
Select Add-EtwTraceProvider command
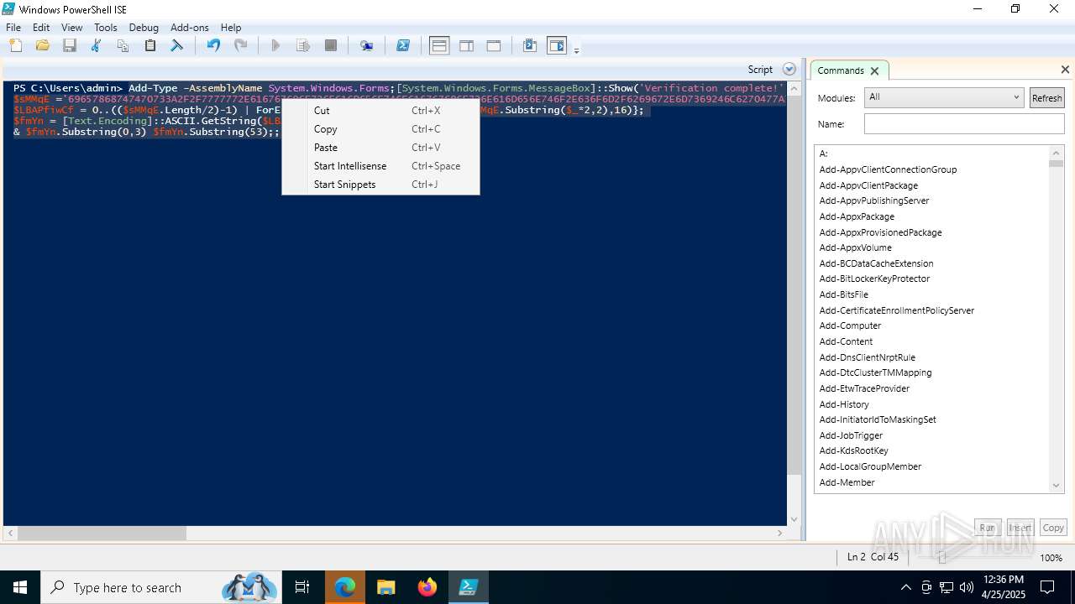click(x=864, y=388)
